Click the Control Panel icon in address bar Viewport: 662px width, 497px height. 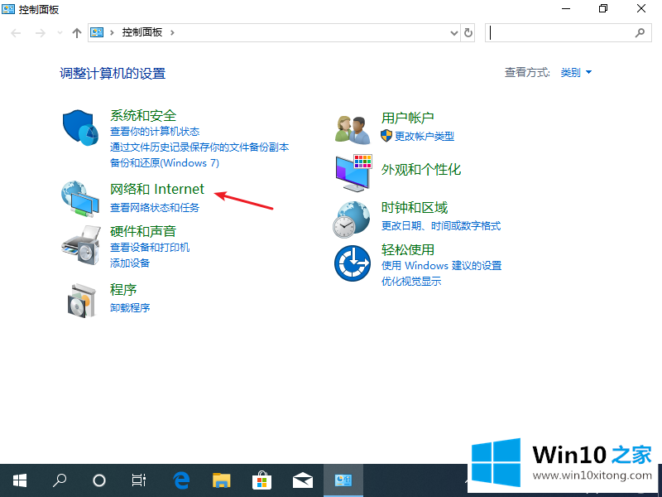click(x=97, y=32)
